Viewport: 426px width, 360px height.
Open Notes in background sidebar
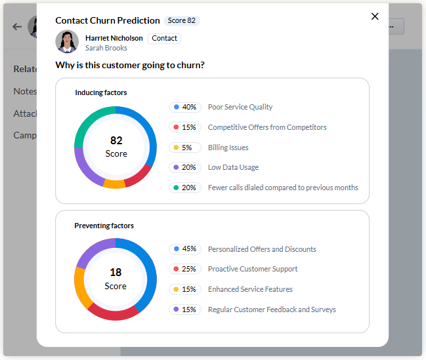pos(25,92)
